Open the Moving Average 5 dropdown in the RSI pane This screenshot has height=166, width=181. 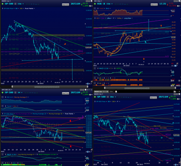(x=21, y=97)
